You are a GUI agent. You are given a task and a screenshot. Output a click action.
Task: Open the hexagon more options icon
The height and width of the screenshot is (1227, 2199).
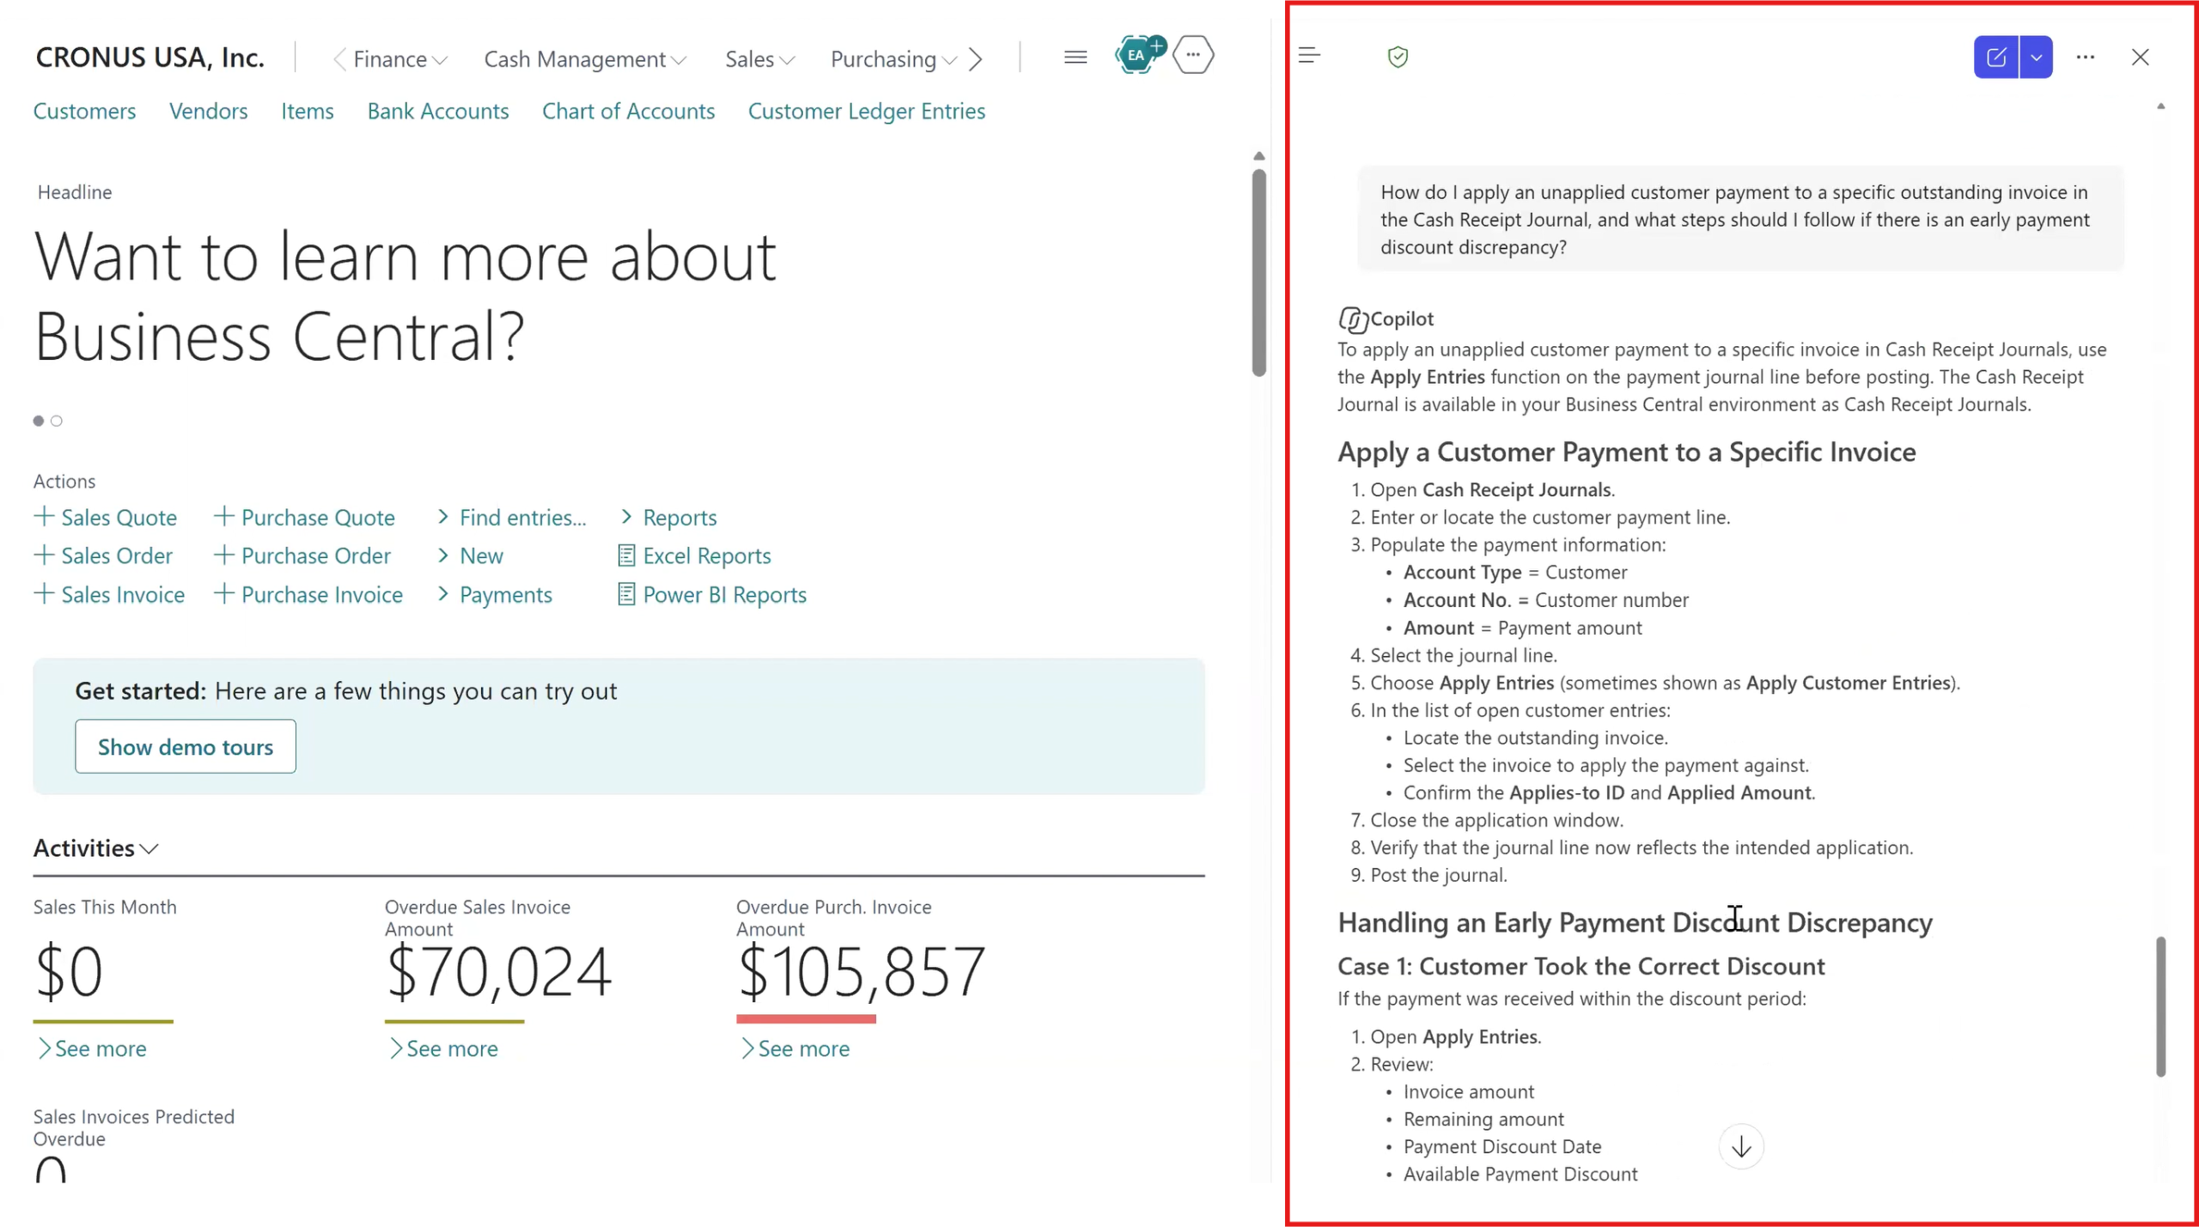[x=1193, y=54]
